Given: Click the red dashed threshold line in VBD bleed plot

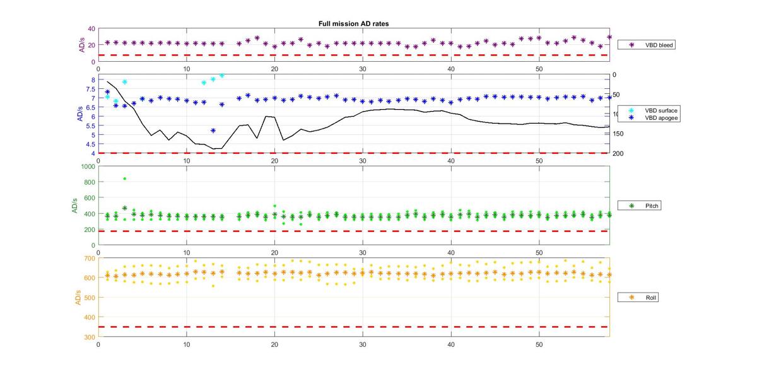Looking at the screenshot, I should point(353,55).
